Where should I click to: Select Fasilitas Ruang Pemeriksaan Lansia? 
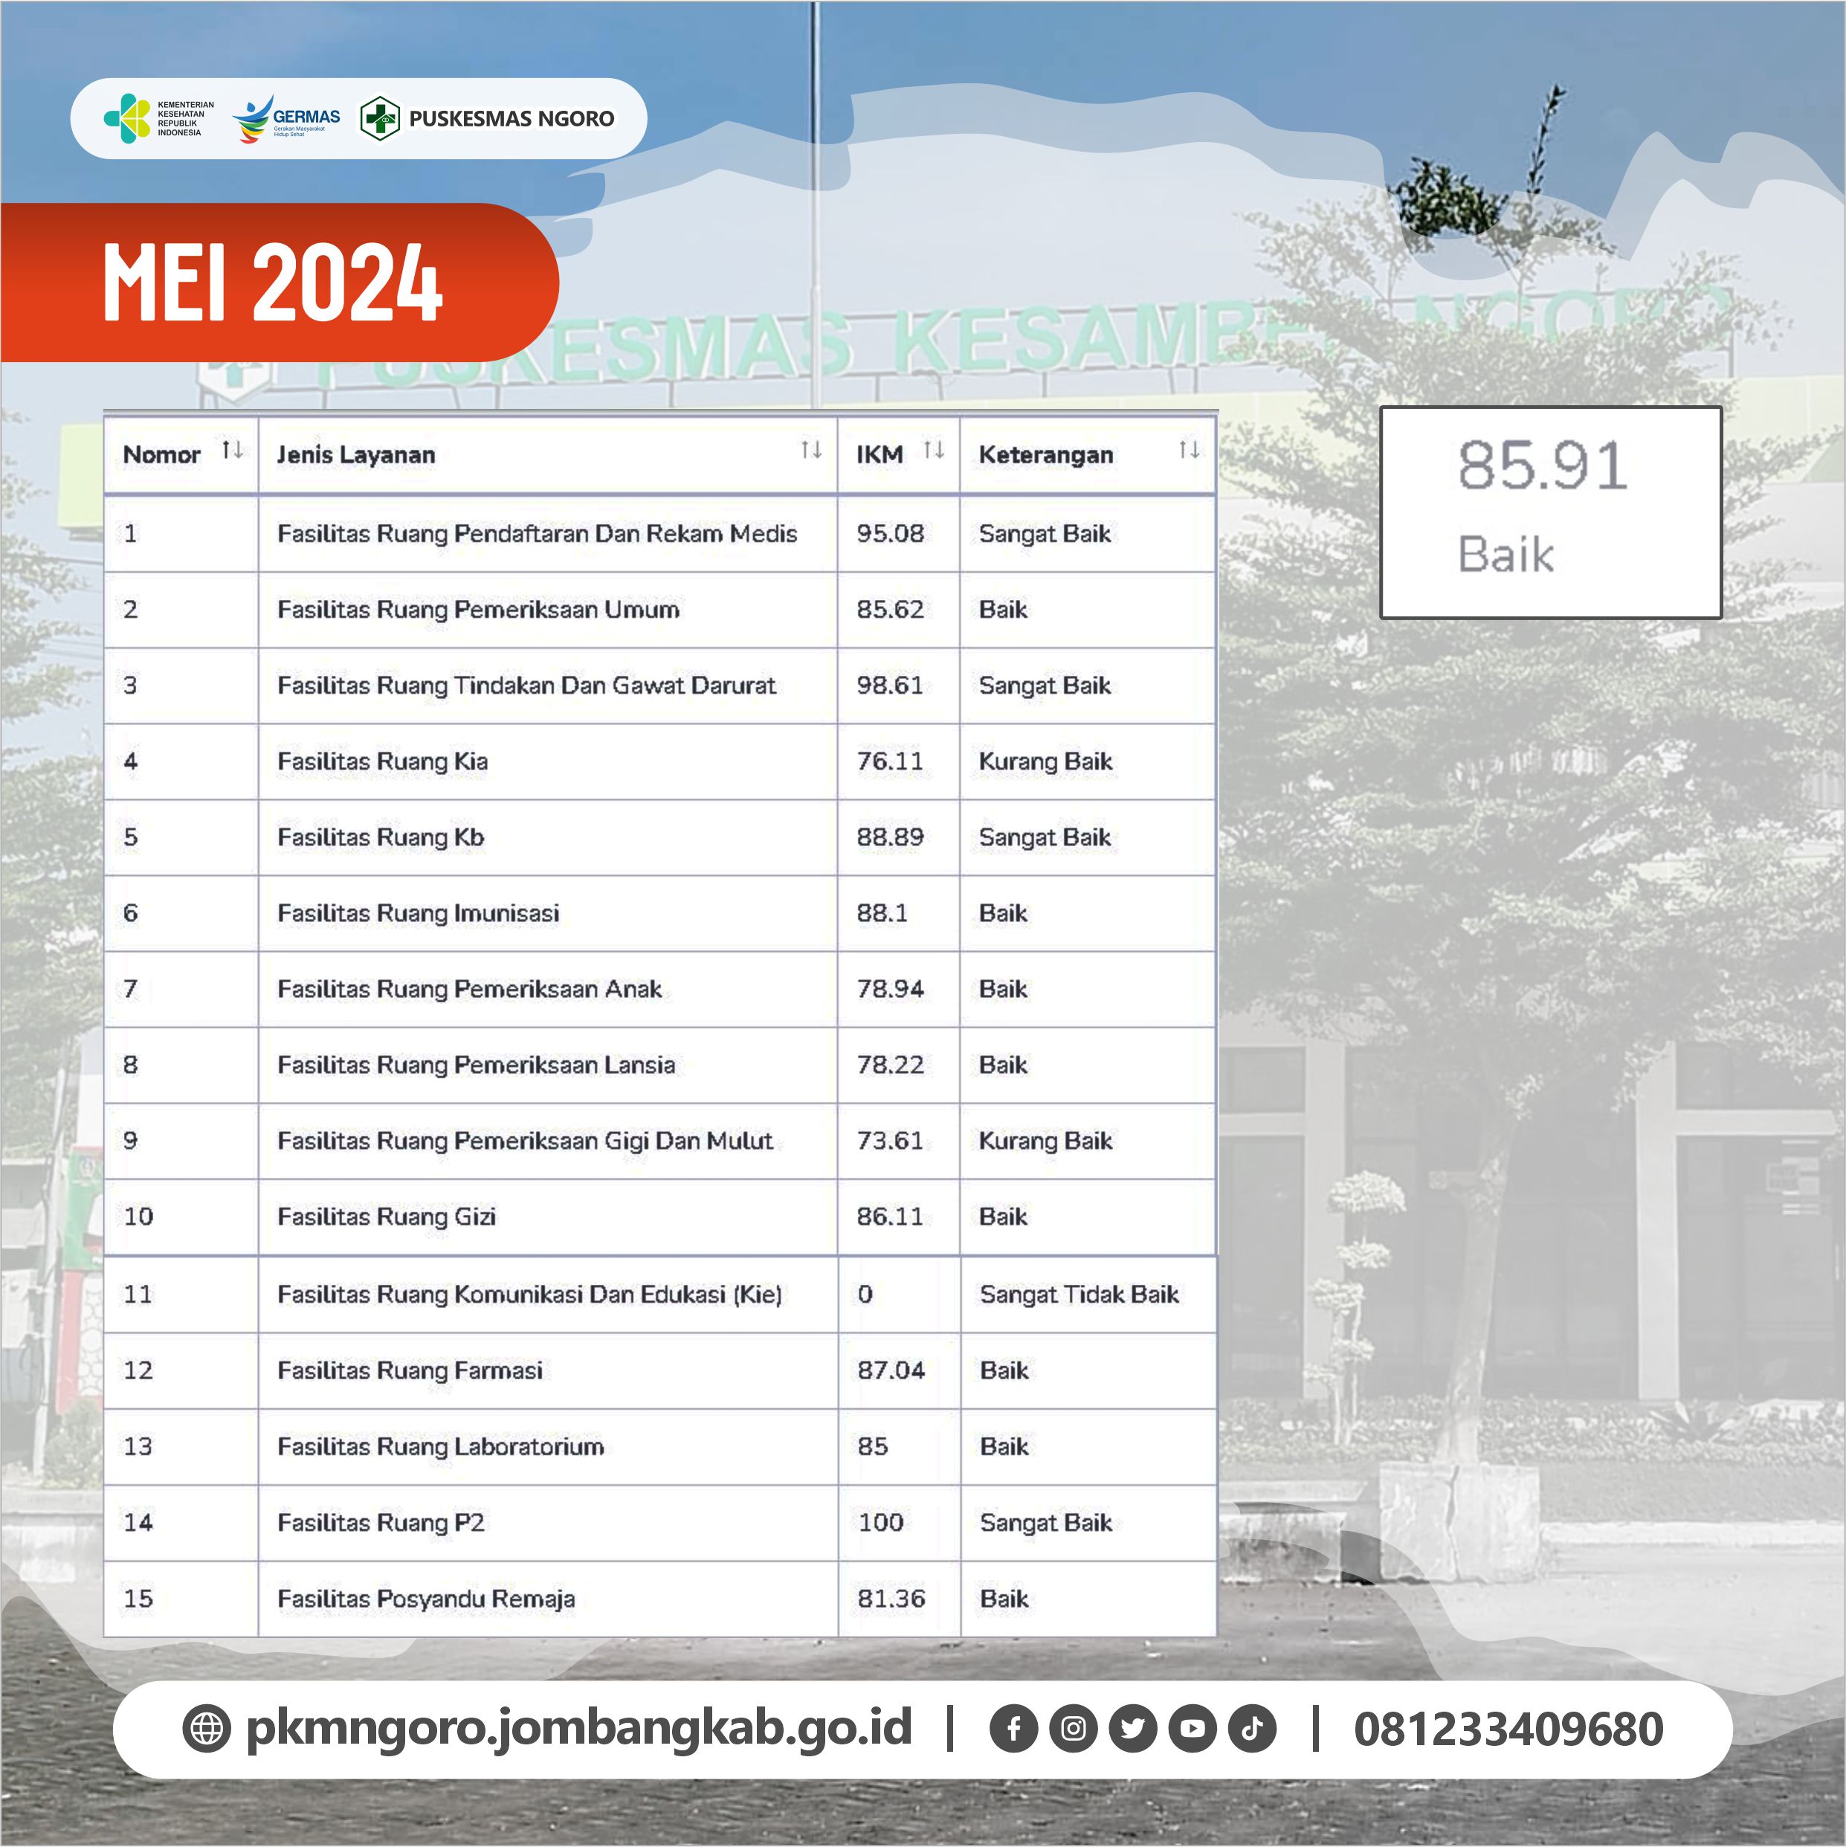pos(476,1065)
